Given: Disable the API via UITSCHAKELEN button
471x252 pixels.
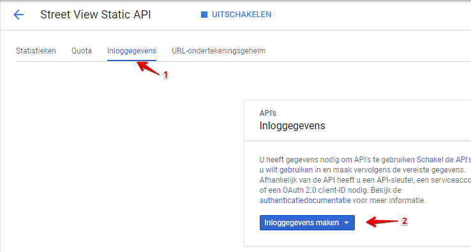Looking at the screenshot, I should [x=236, y=15].
